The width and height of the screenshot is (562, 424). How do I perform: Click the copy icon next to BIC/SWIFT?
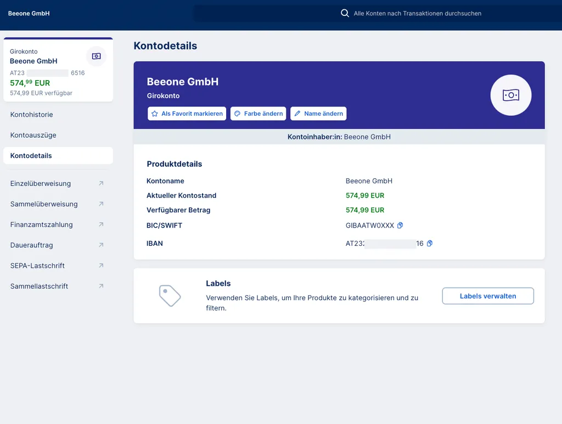pyautogui.click(x=400, y=225)
